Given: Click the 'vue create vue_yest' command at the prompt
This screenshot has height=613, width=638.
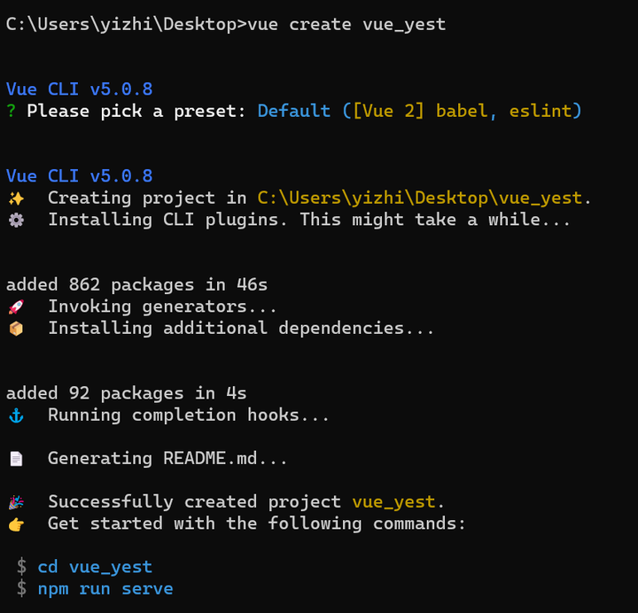Looking at the screenshot, I should pyautogui.click(x=346, y=25).
